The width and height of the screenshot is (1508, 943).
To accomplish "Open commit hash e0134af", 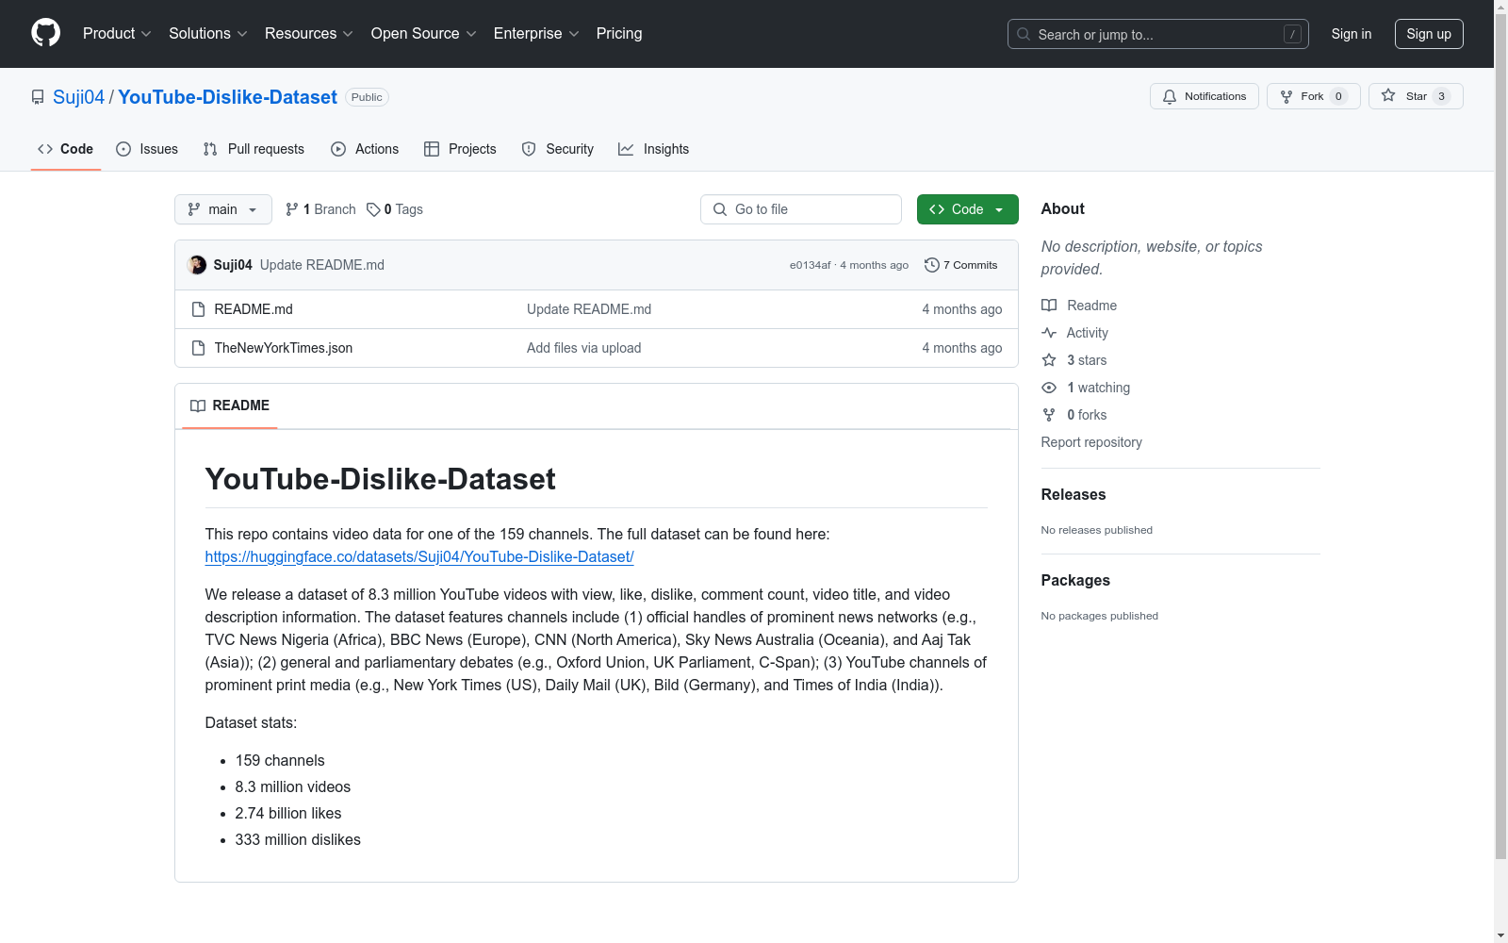I will point(811,265).
